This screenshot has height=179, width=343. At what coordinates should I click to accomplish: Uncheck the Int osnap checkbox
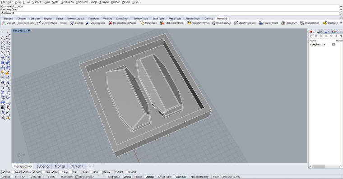tap(52, 172)
